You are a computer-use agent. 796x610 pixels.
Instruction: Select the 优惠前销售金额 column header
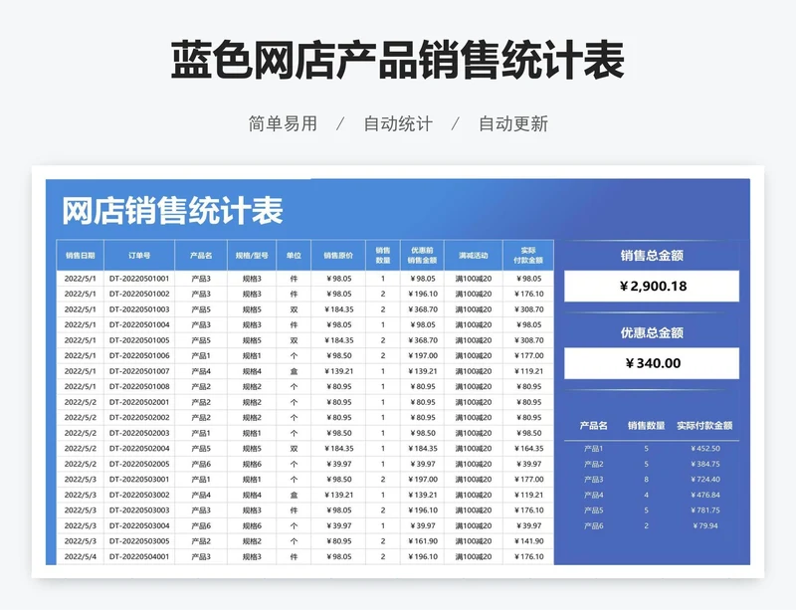422,256
